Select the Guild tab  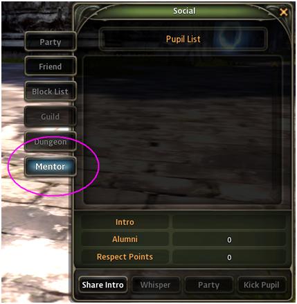[x=51, y=116]
